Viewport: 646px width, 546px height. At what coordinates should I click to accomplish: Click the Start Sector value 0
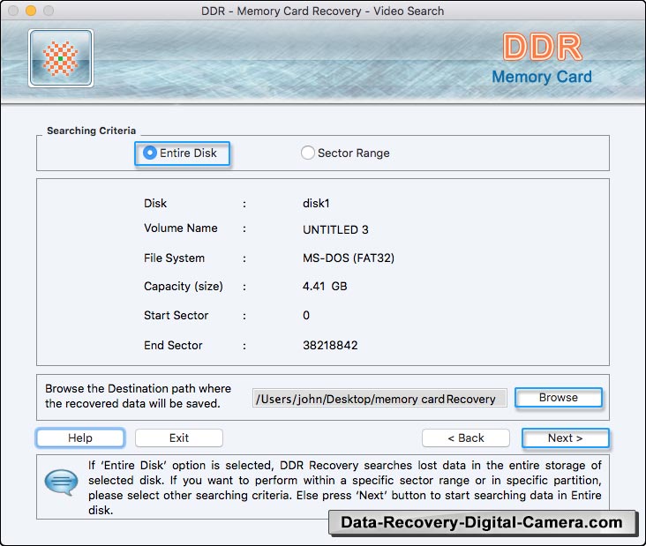pos(306,316)
